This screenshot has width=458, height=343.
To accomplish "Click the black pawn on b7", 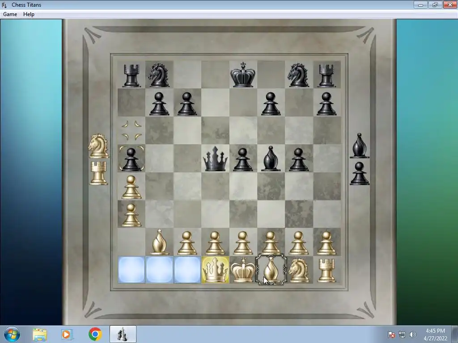I will click(159, 104).
